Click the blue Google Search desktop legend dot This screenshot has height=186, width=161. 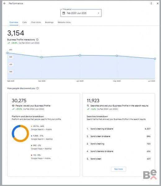32,136
